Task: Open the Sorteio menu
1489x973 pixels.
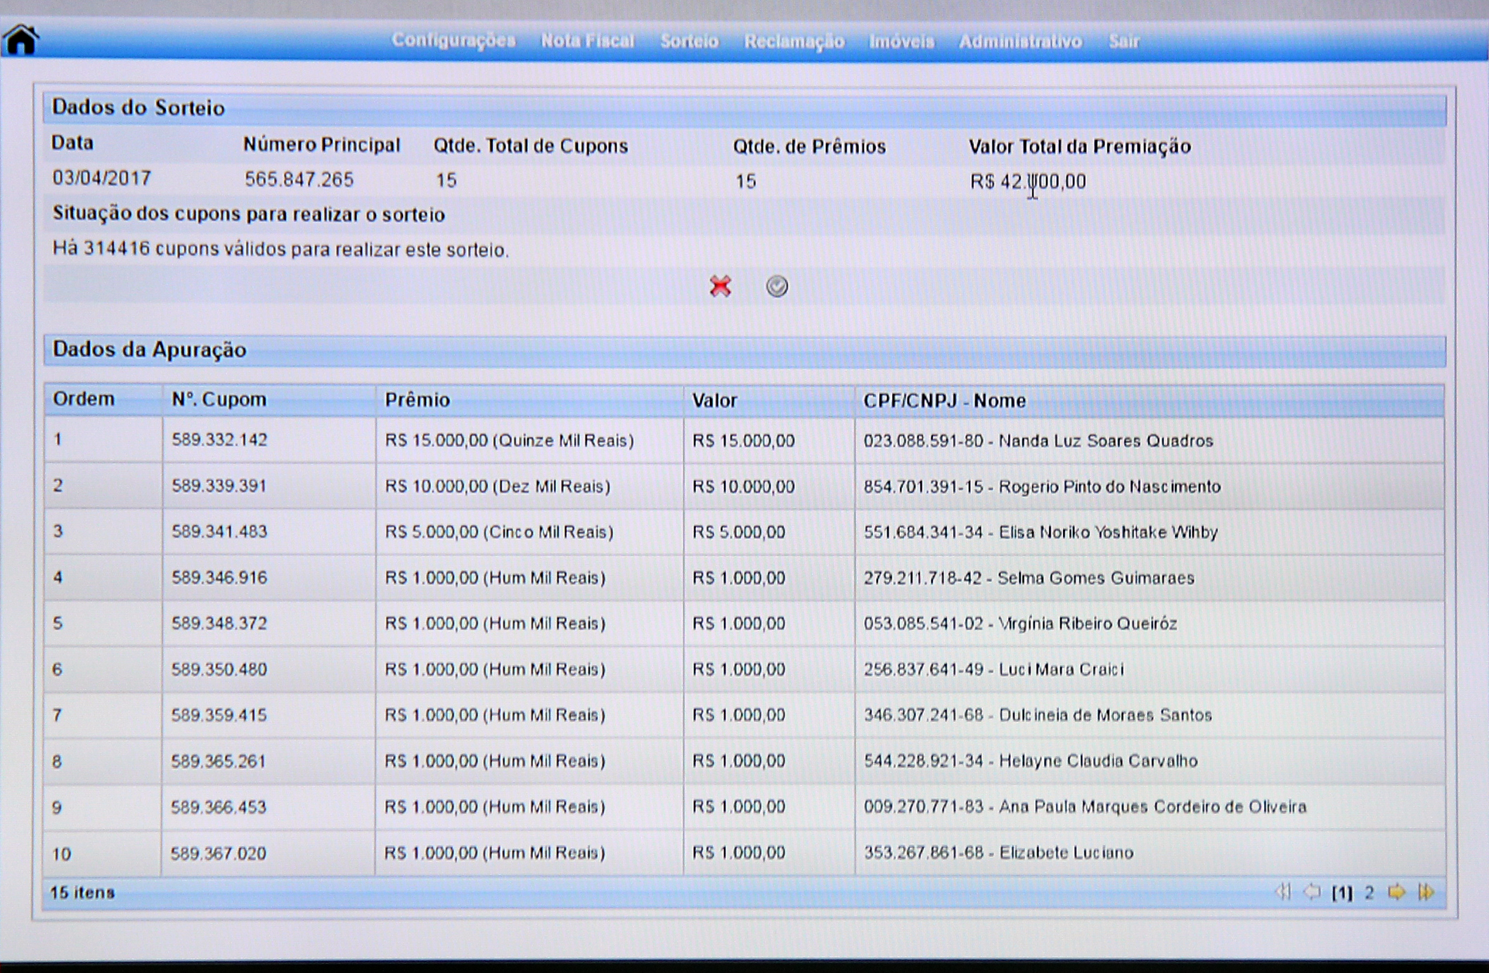Action: coord(689,41)
